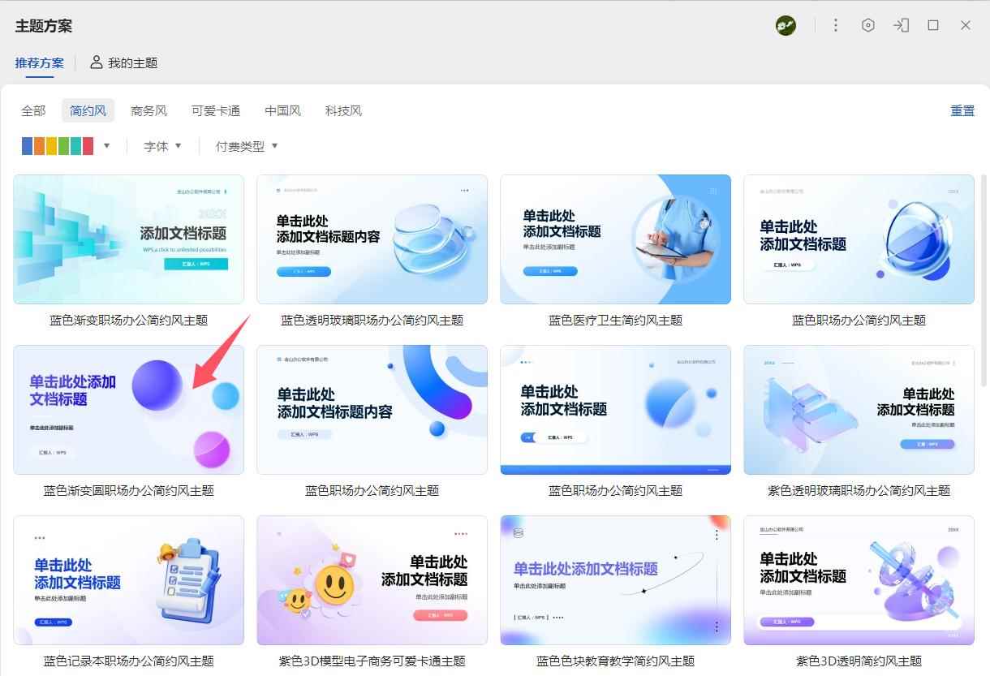990x676 pixels.
Task: Click the user avatar icon
Action: (x=786, y=26)
